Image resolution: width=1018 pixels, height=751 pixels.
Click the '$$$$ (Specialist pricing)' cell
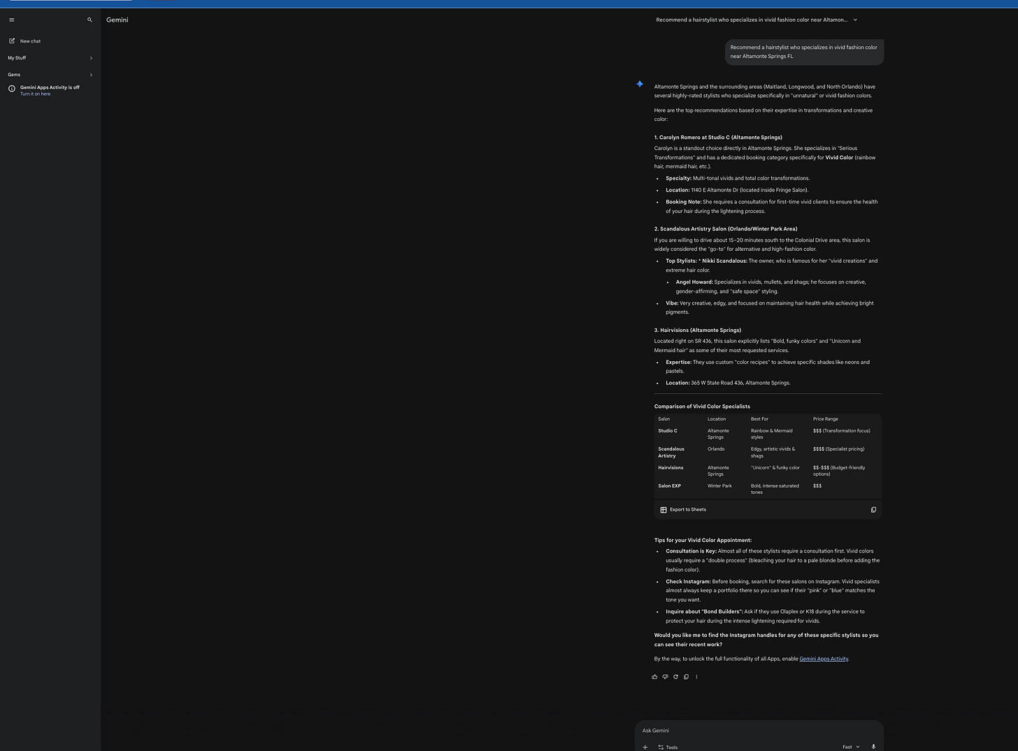coord(839,449)
